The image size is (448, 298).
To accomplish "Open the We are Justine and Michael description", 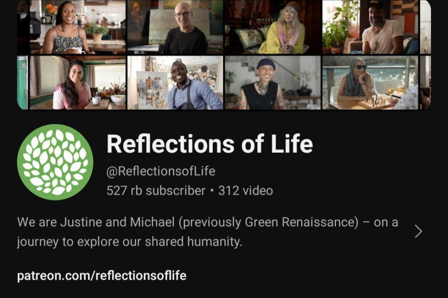I will coord(208,232).
